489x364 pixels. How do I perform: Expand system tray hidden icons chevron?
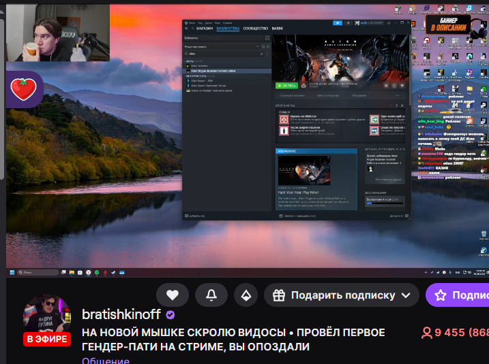426,273
